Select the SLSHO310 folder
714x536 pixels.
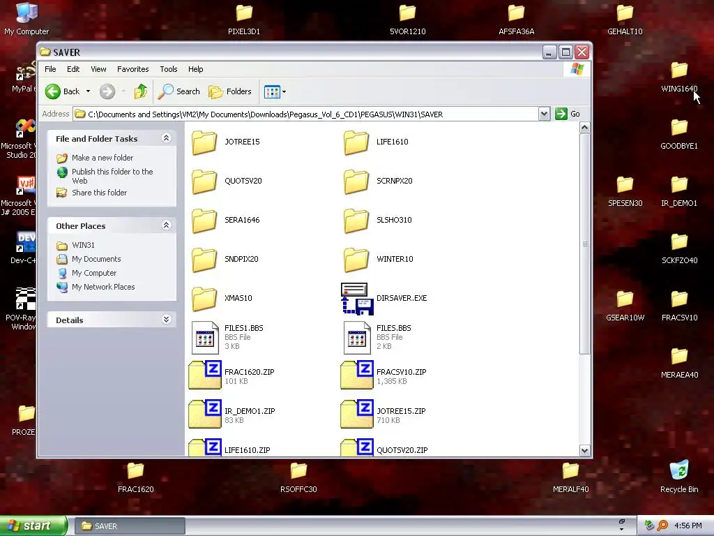(x=377, y=220)
